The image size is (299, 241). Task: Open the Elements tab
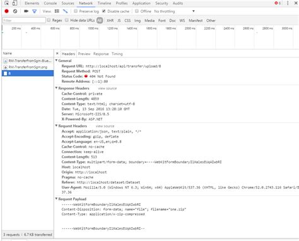tap(32, 3)
